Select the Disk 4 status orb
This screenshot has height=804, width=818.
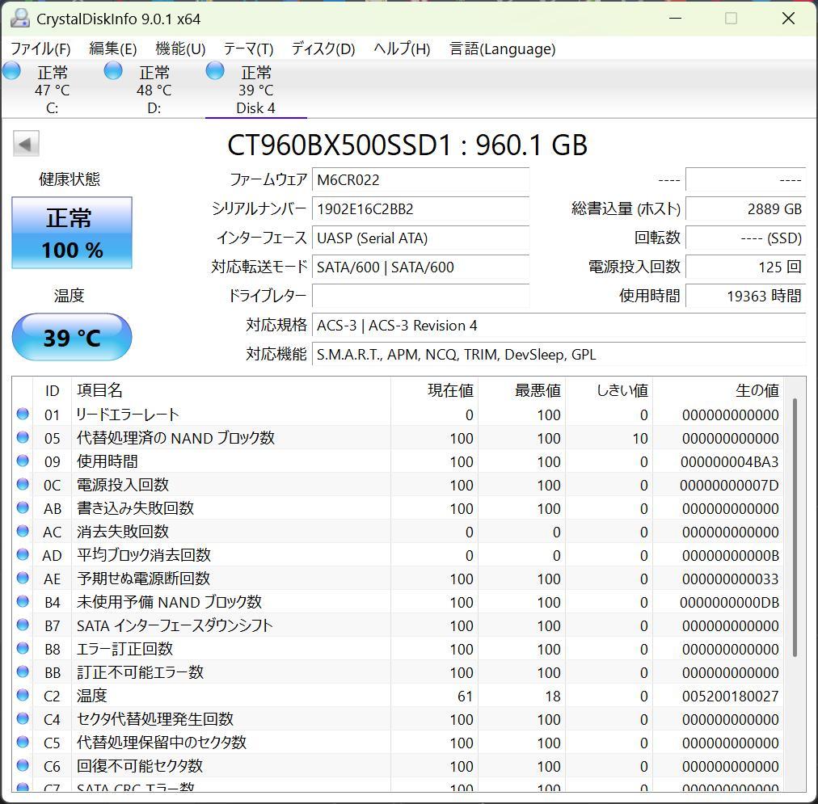[215, 71]
